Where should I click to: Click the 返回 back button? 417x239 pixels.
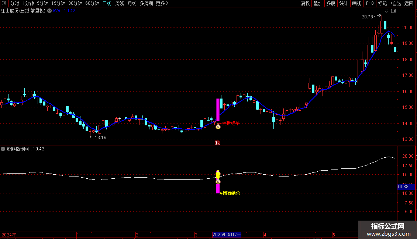click(x=409, y=3)
